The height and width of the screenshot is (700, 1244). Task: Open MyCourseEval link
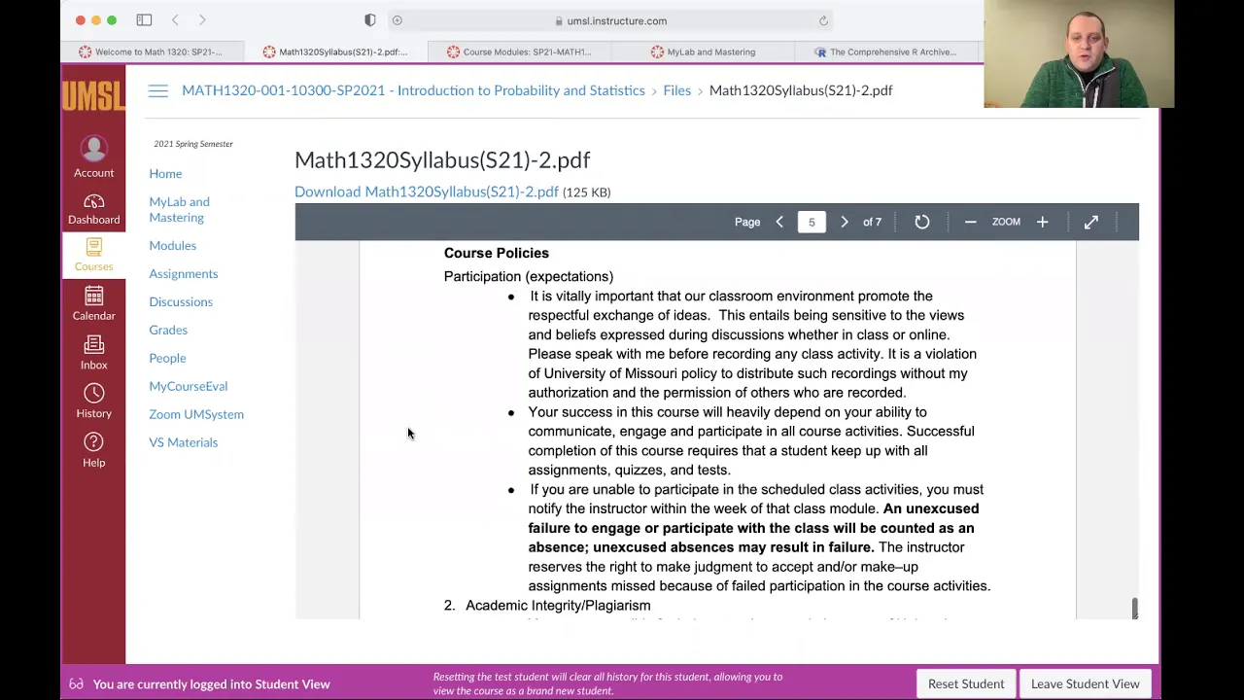click(188, 387)
